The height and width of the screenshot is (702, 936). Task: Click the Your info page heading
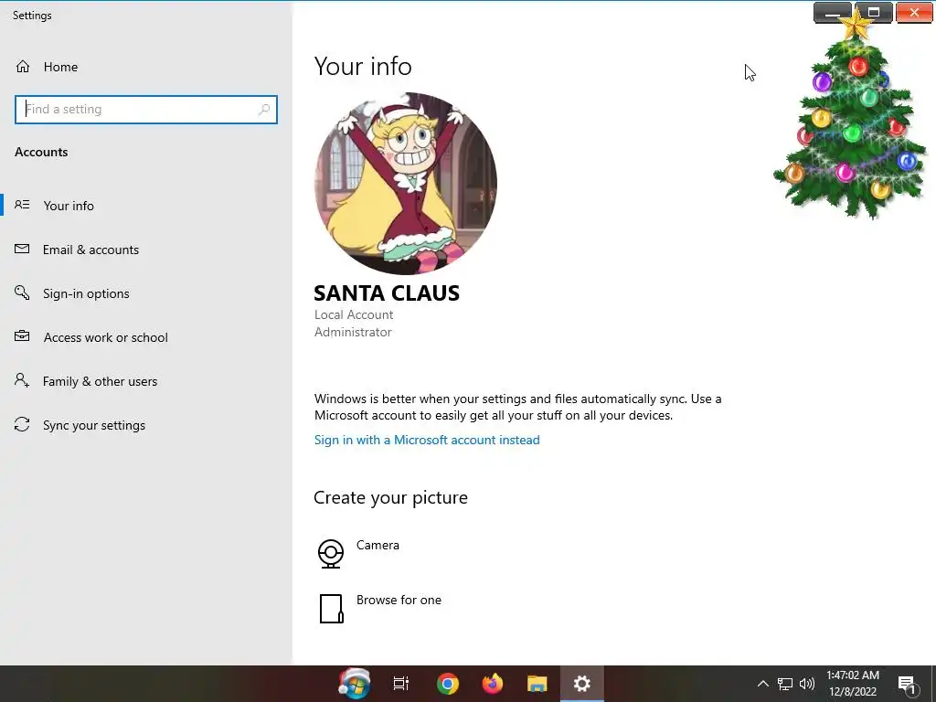pos(363,66)
